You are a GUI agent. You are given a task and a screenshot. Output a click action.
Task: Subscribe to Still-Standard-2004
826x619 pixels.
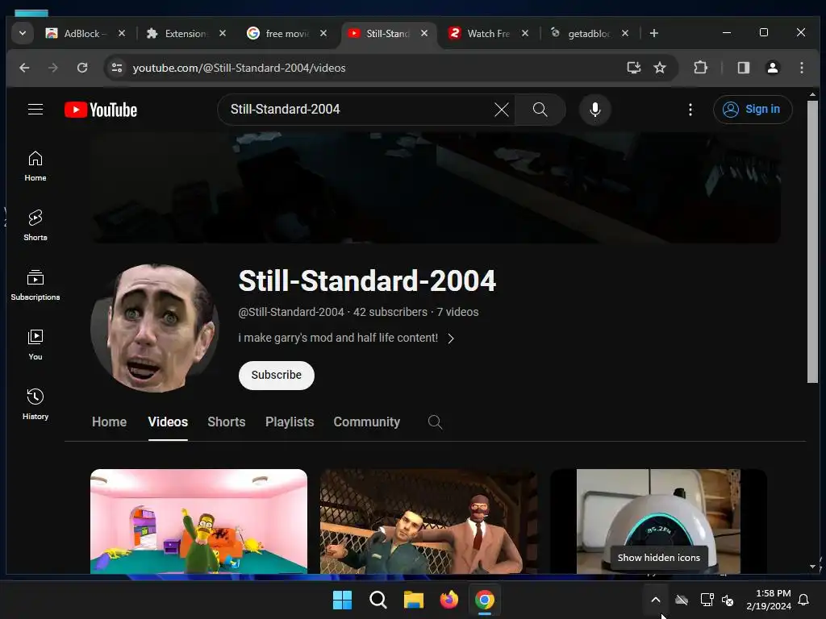(277, 376)
